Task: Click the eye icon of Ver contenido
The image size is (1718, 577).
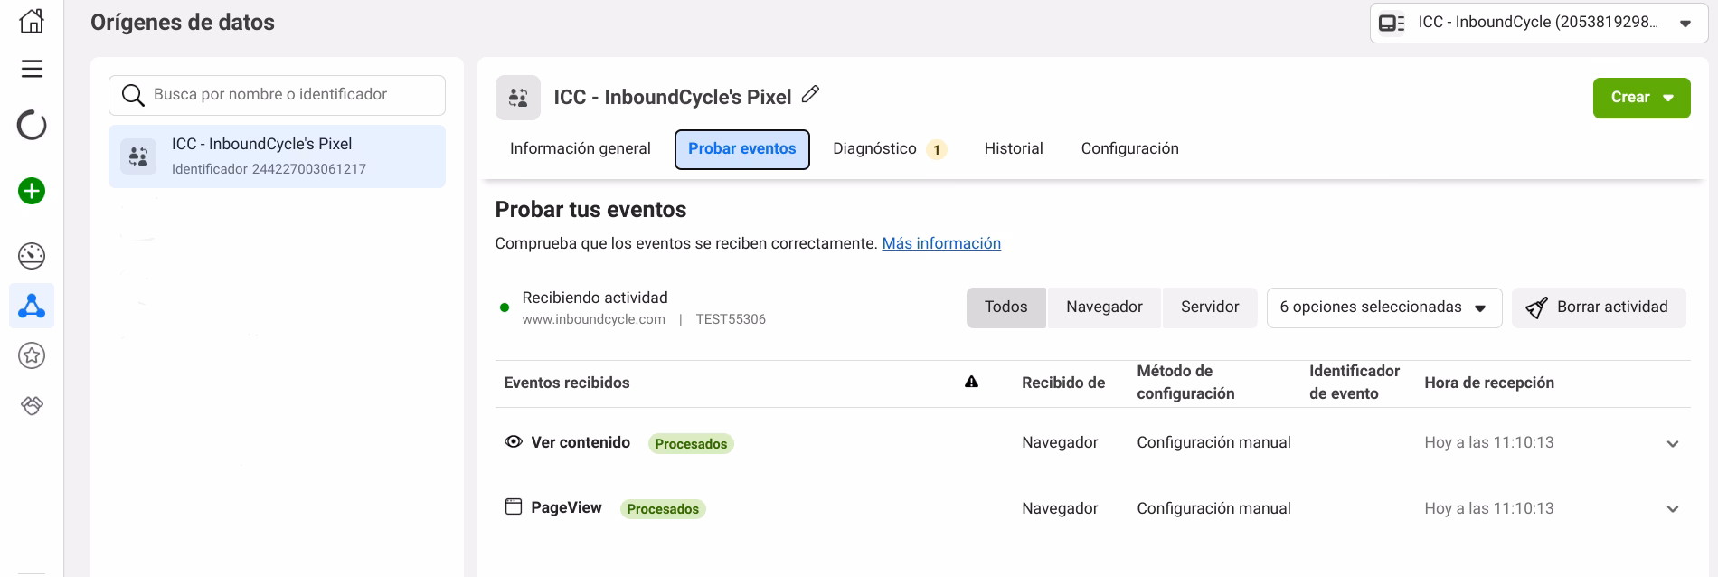Action: click(x=514, y=442)
